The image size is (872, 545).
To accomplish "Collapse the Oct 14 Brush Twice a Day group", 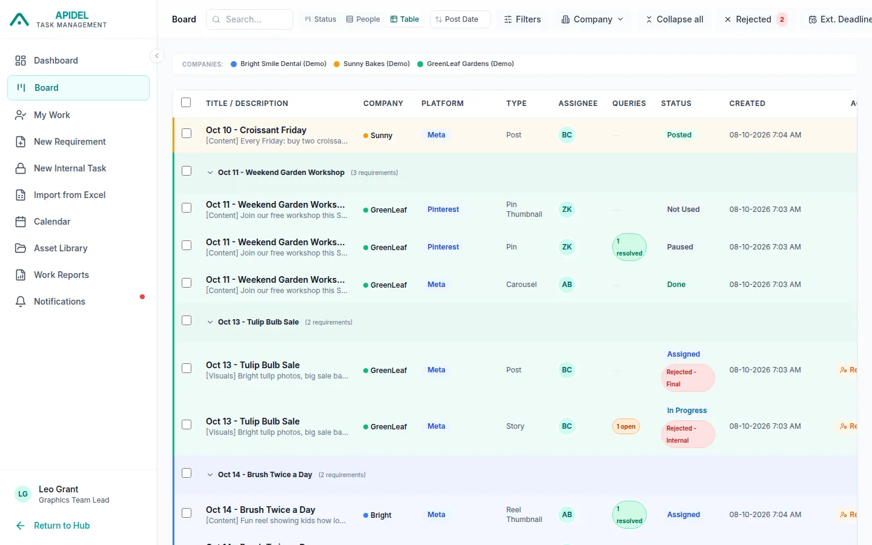I will tap(210, 475).
